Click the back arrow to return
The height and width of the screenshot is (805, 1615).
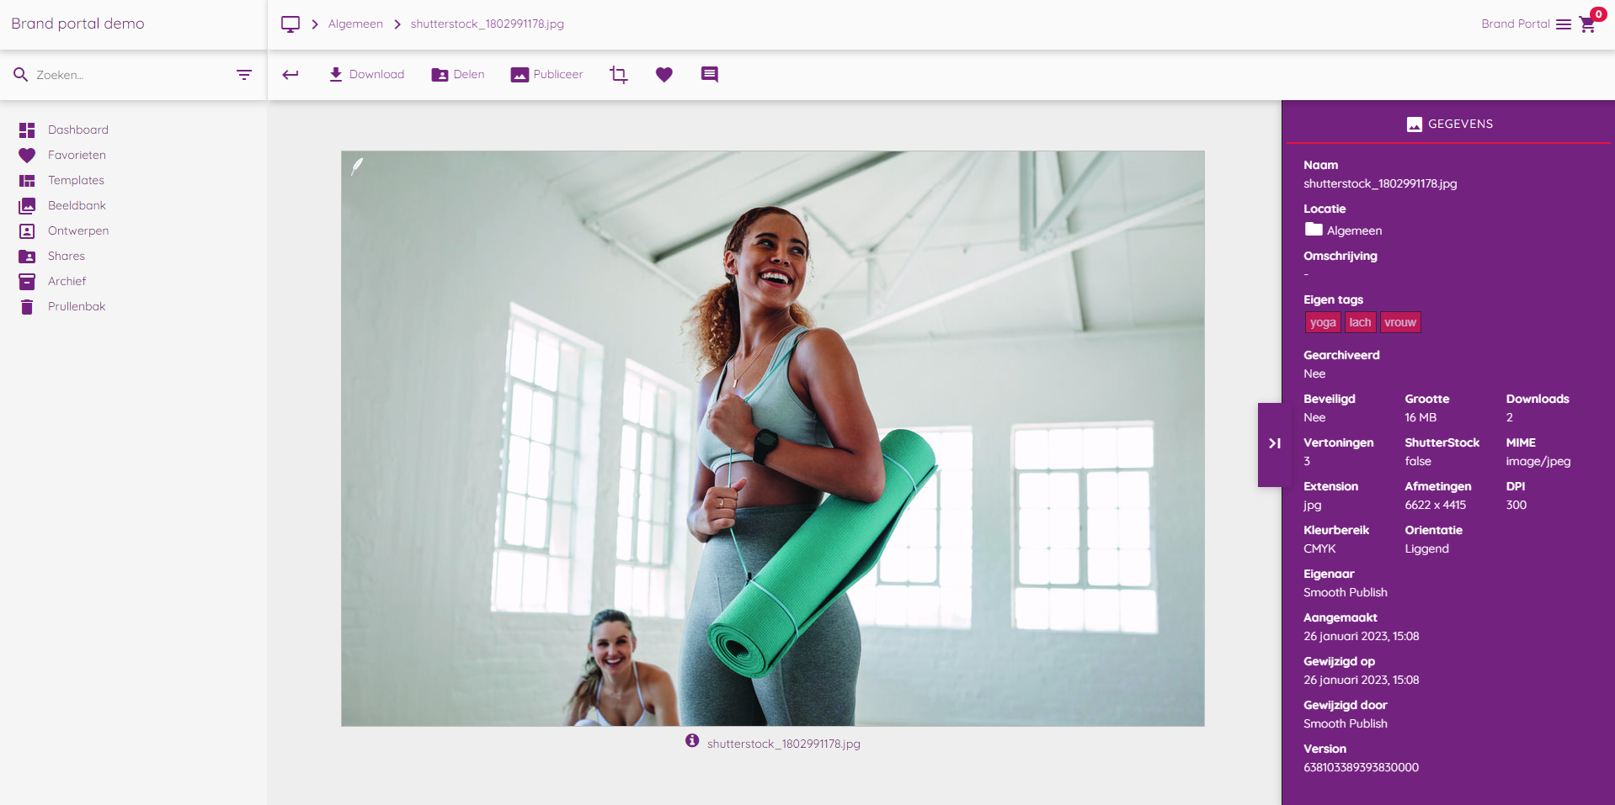[290, 74]
